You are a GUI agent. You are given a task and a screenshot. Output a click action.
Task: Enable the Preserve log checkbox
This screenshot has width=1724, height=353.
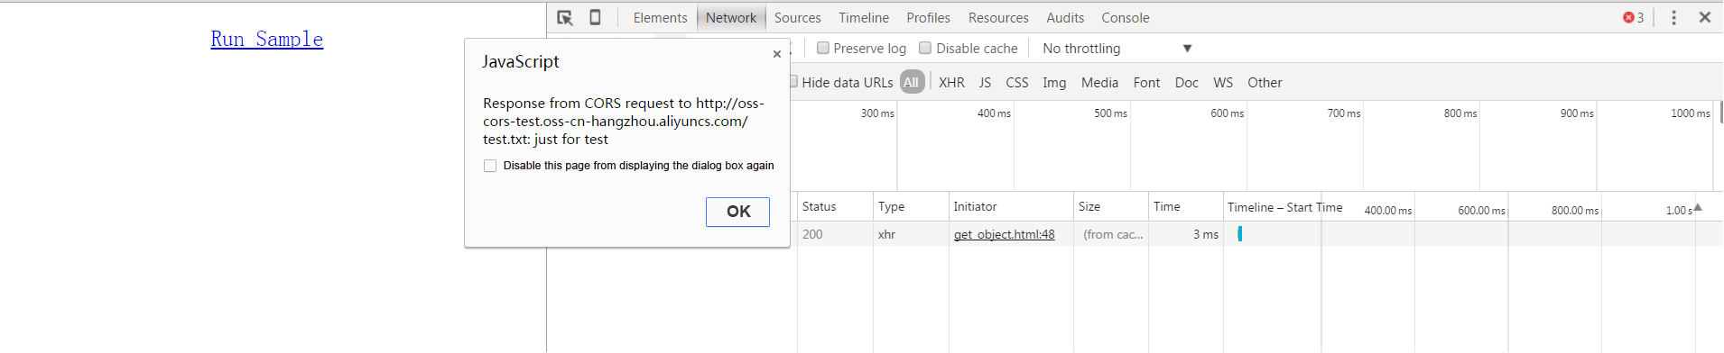point(823,49)
